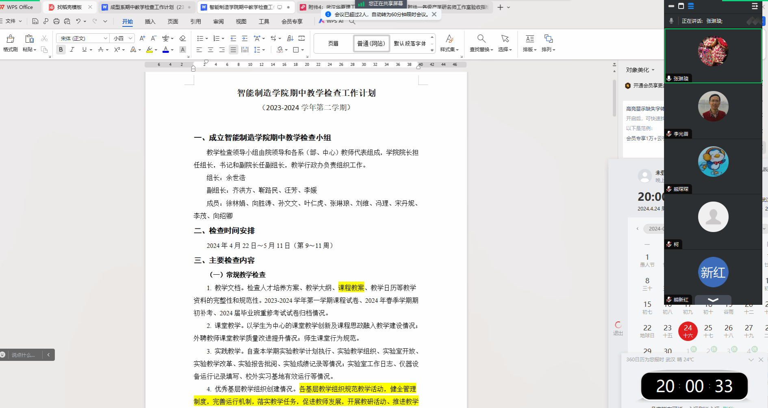The image size is (768, 408).
Task: Select date 25 in the calendar
Action: 708,331
